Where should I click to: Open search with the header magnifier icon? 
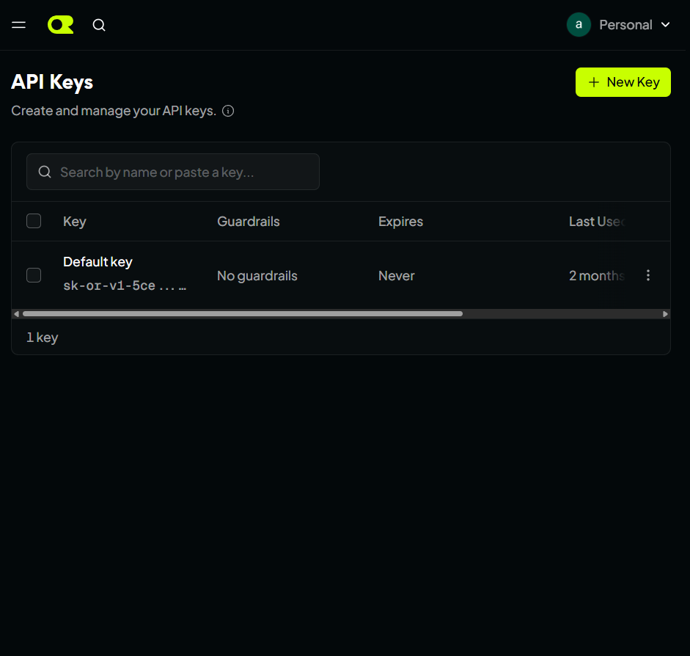pyautogui.click(x=99, y=25)
